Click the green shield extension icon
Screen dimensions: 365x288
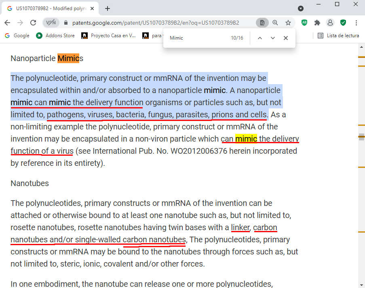point(343,23)
